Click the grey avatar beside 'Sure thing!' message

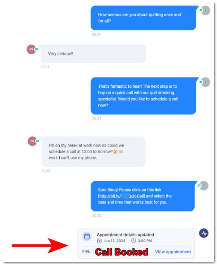pyautogui.click(x=204, y=186)
